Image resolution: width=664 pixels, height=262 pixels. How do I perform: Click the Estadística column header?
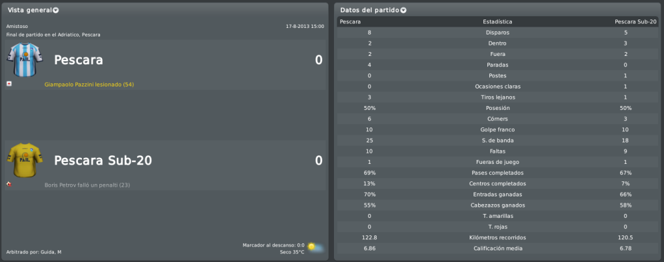point(498,21)
